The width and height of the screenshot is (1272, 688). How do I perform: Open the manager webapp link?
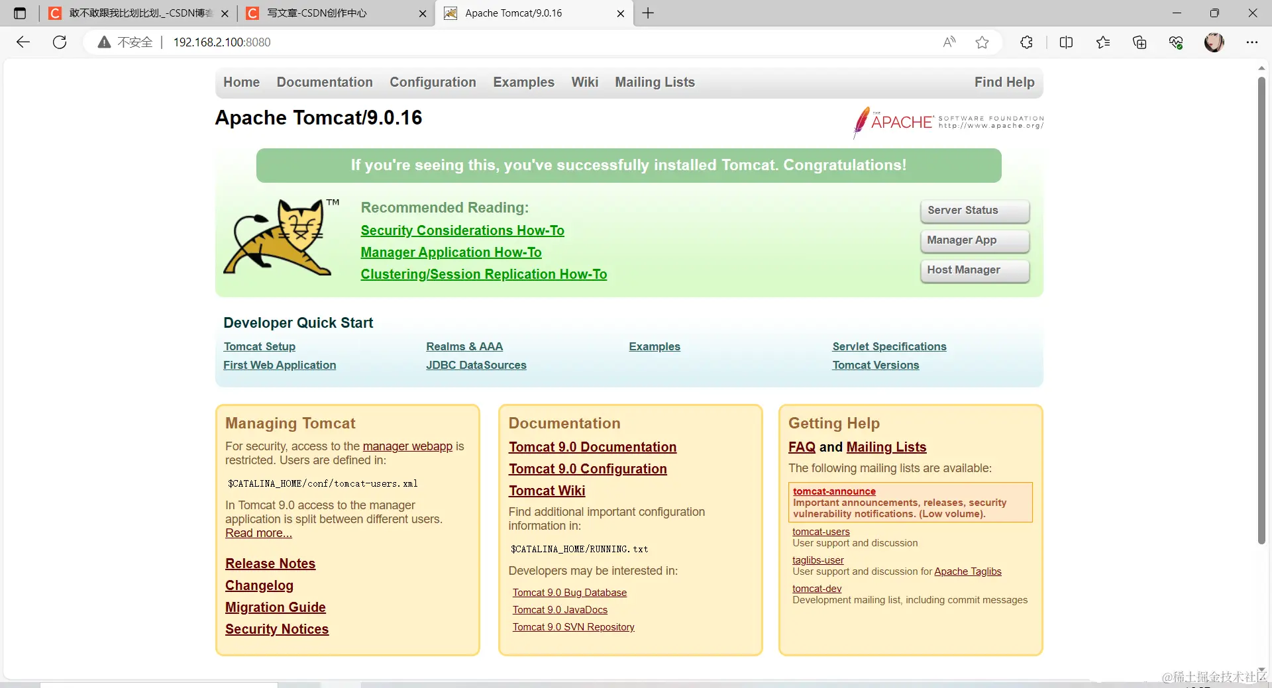coord(407,446)
